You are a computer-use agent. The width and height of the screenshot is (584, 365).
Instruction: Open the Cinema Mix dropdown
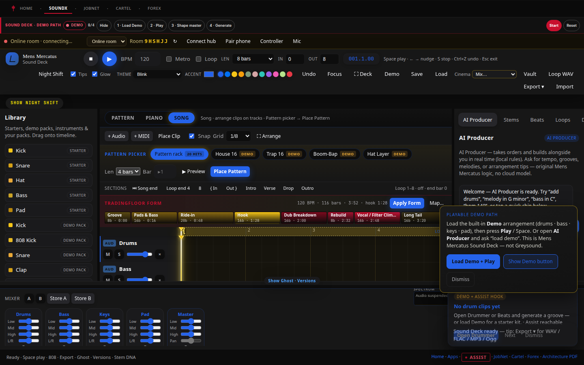(x=494, y=74)
